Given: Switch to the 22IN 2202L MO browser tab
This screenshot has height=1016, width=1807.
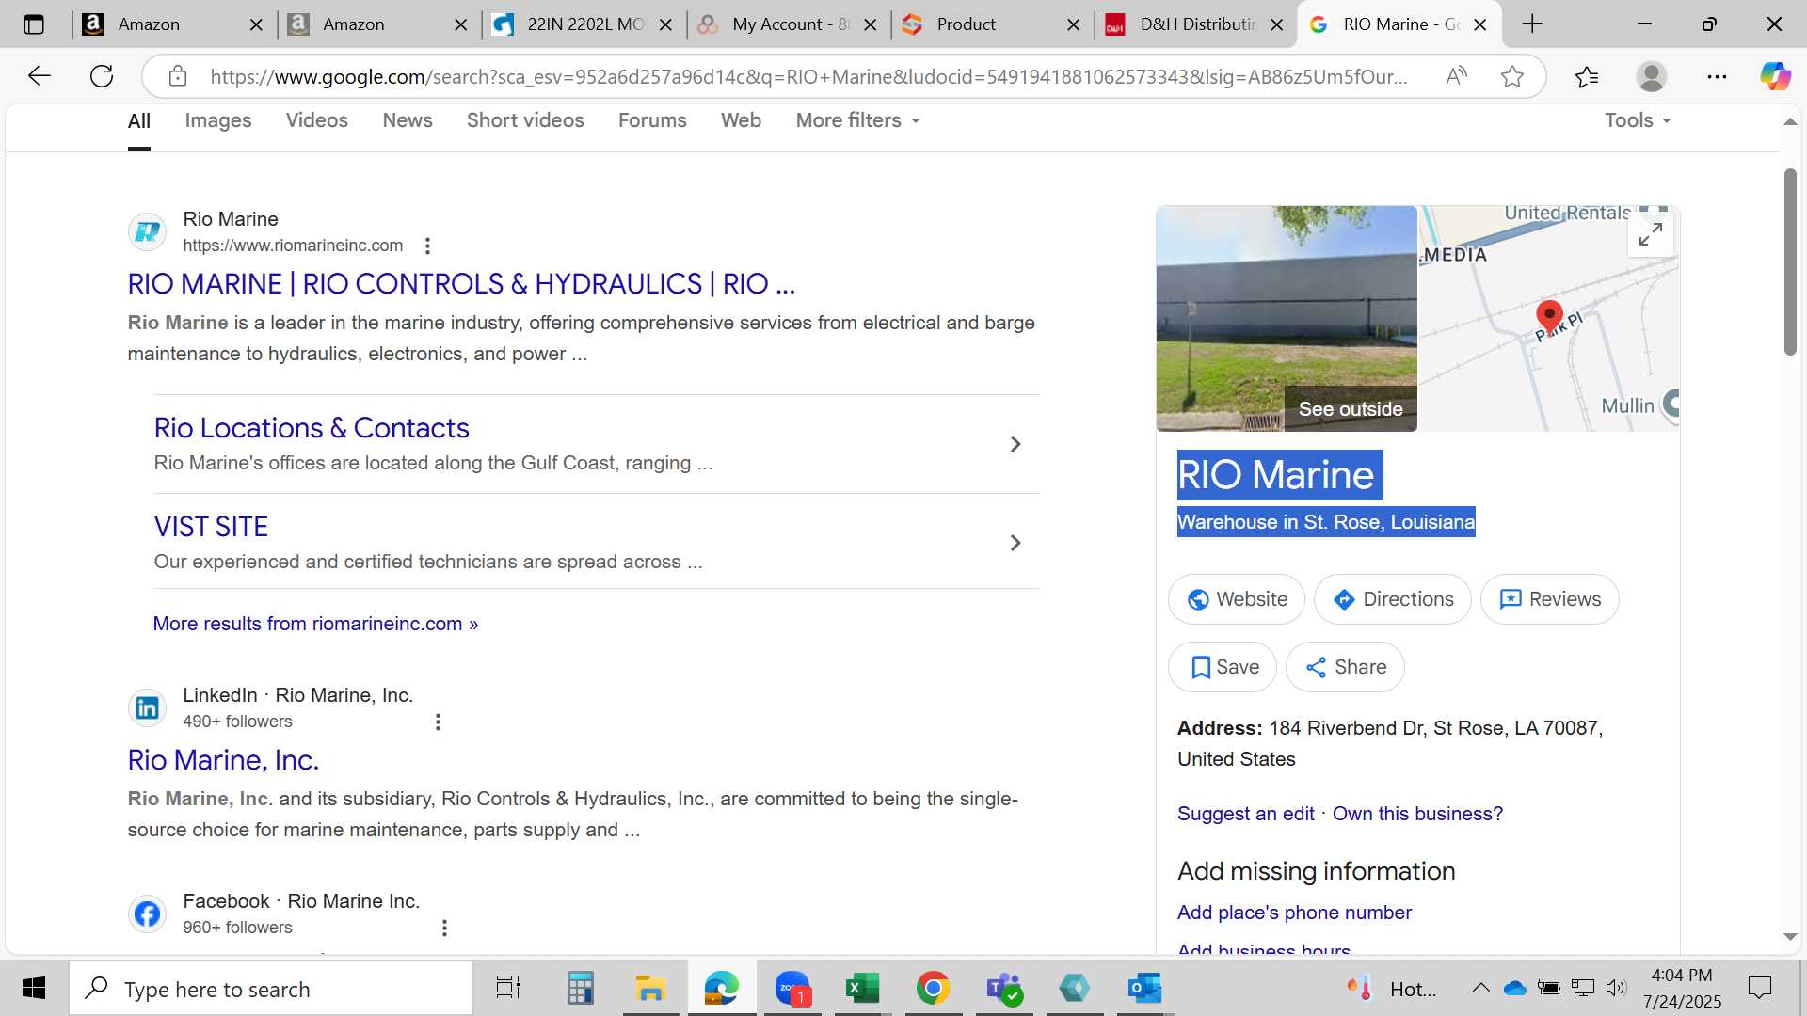Looking at the screenshot, I should pos(584,24).
